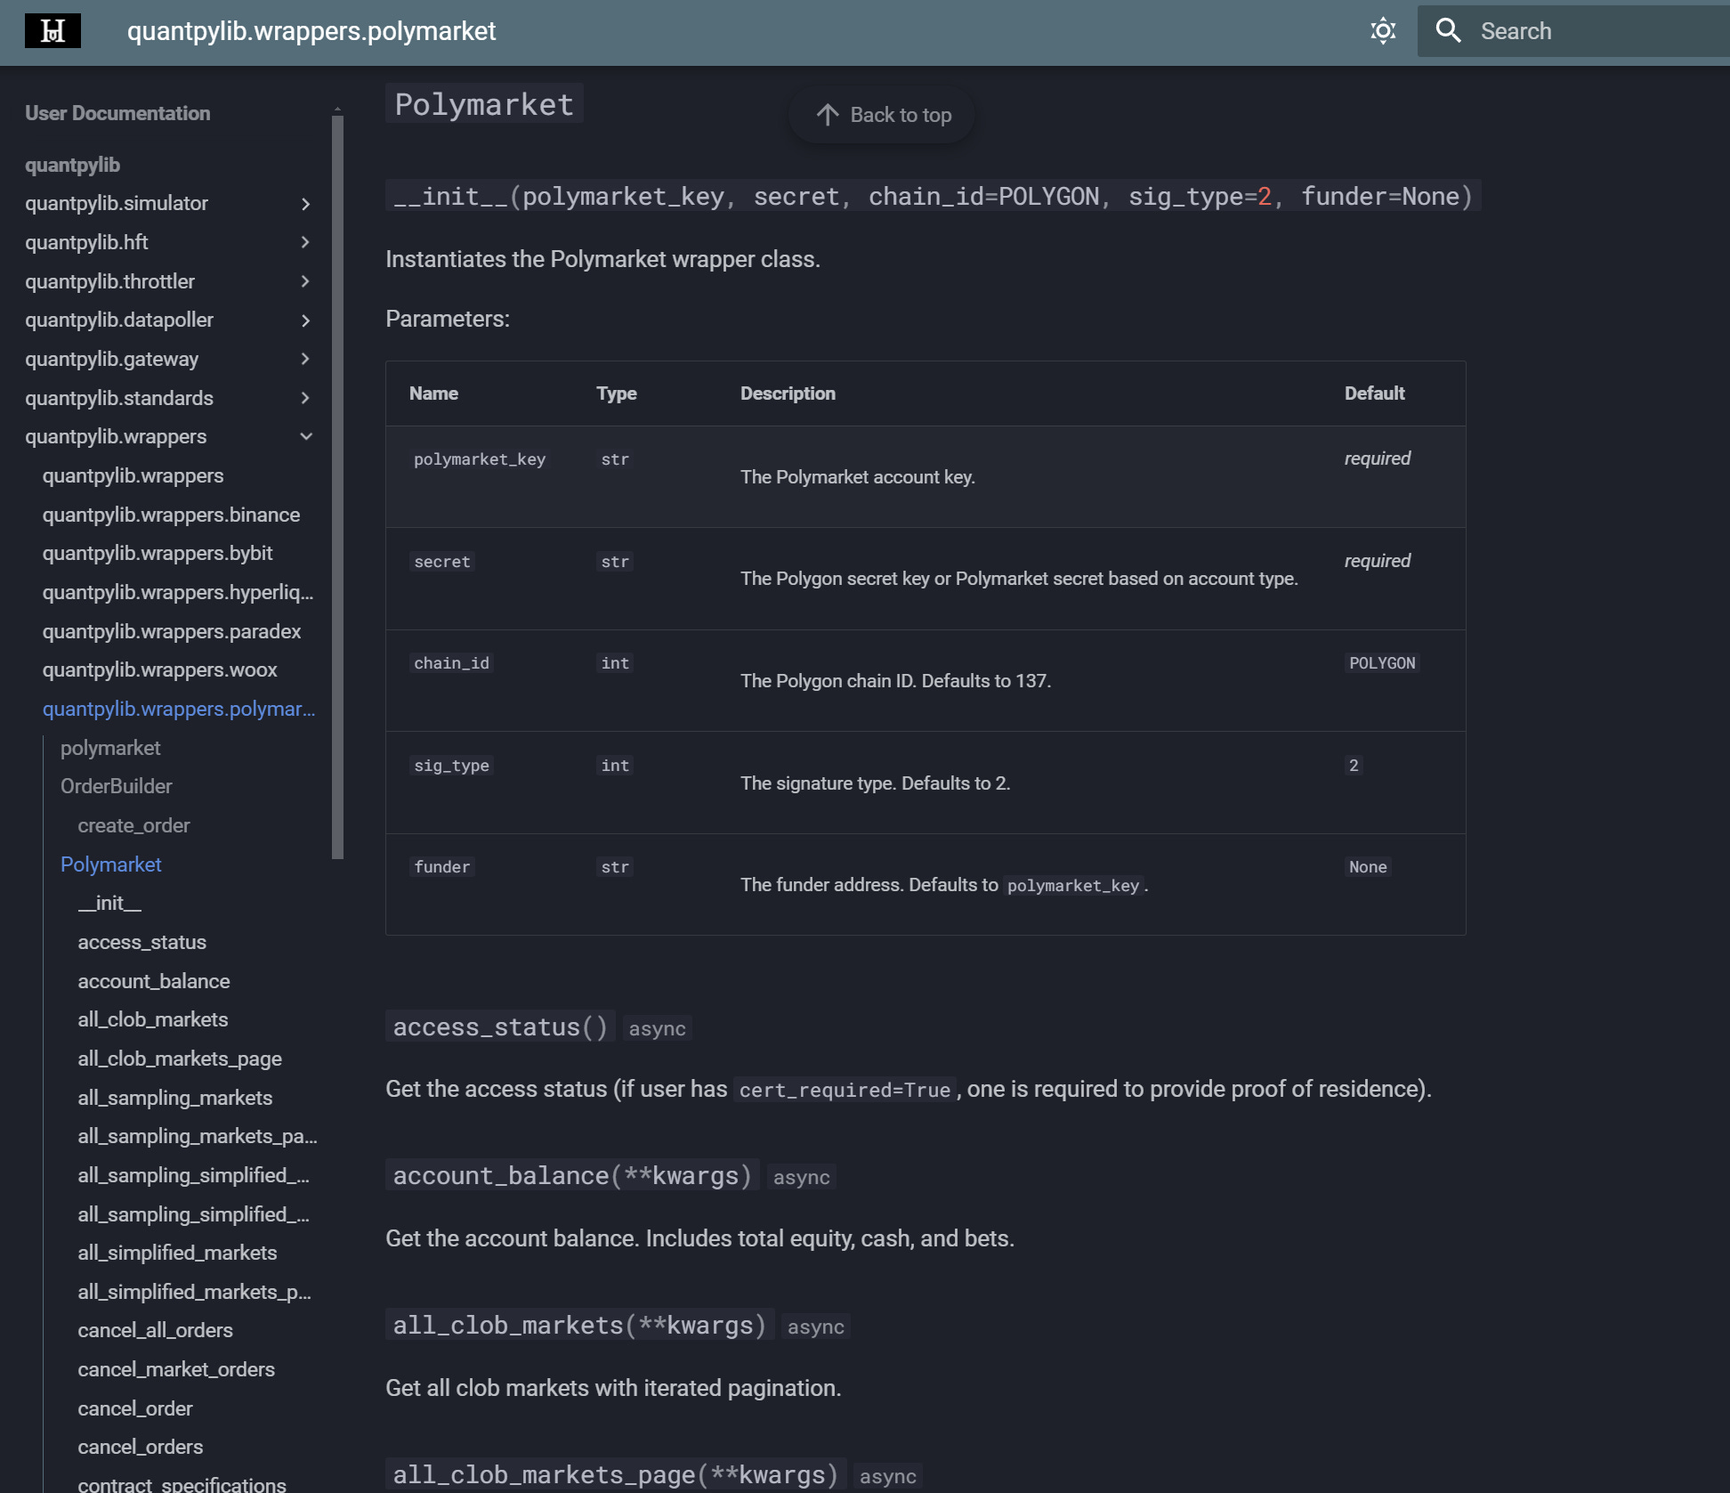The width and height of the screenshot is (1730, 1493).
Task: Click the Back to top button
Action: click(882, 115)
